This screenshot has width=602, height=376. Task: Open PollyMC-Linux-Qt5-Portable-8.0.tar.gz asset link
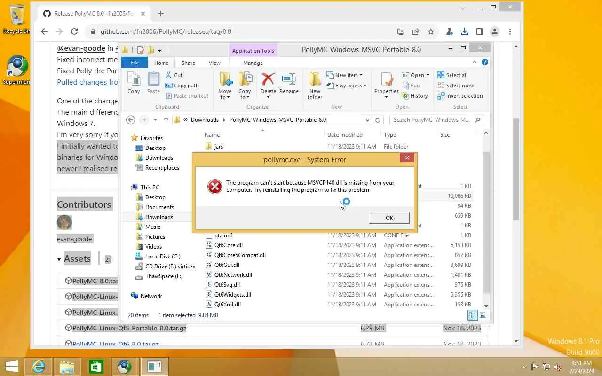click(129, 328)
